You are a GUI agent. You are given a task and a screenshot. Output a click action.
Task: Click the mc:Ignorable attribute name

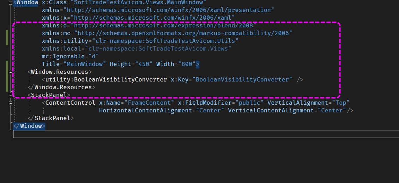tap(63, 56)
